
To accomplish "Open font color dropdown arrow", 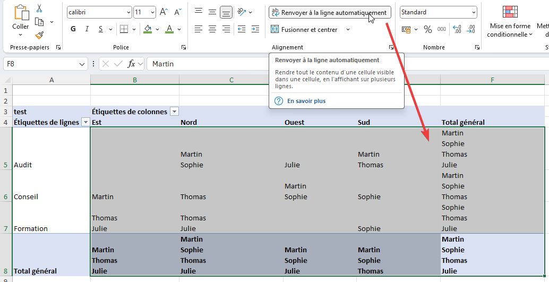I will 179,29.
